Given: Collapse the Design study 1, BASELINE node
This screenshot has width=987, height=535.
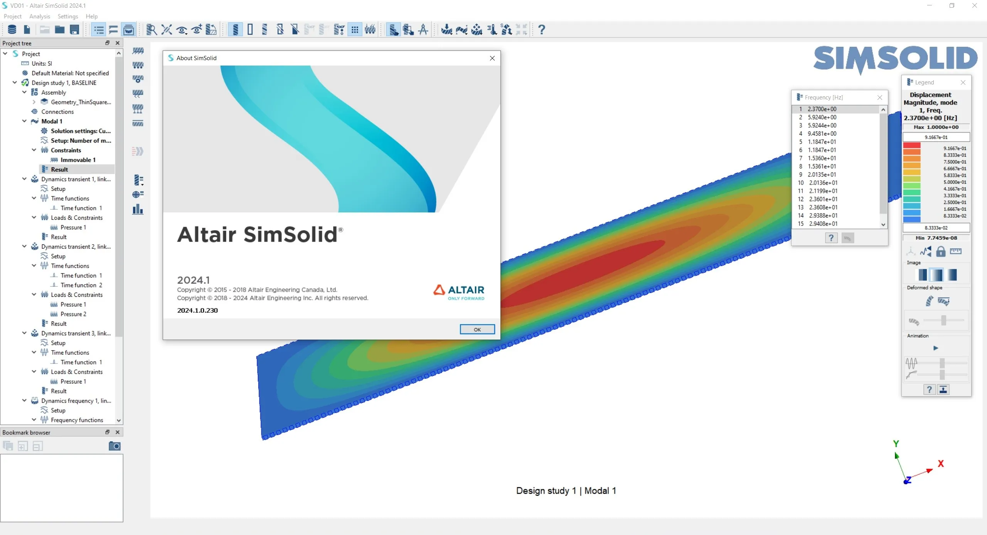Looking at the screenshot, I should pos(15,82).
